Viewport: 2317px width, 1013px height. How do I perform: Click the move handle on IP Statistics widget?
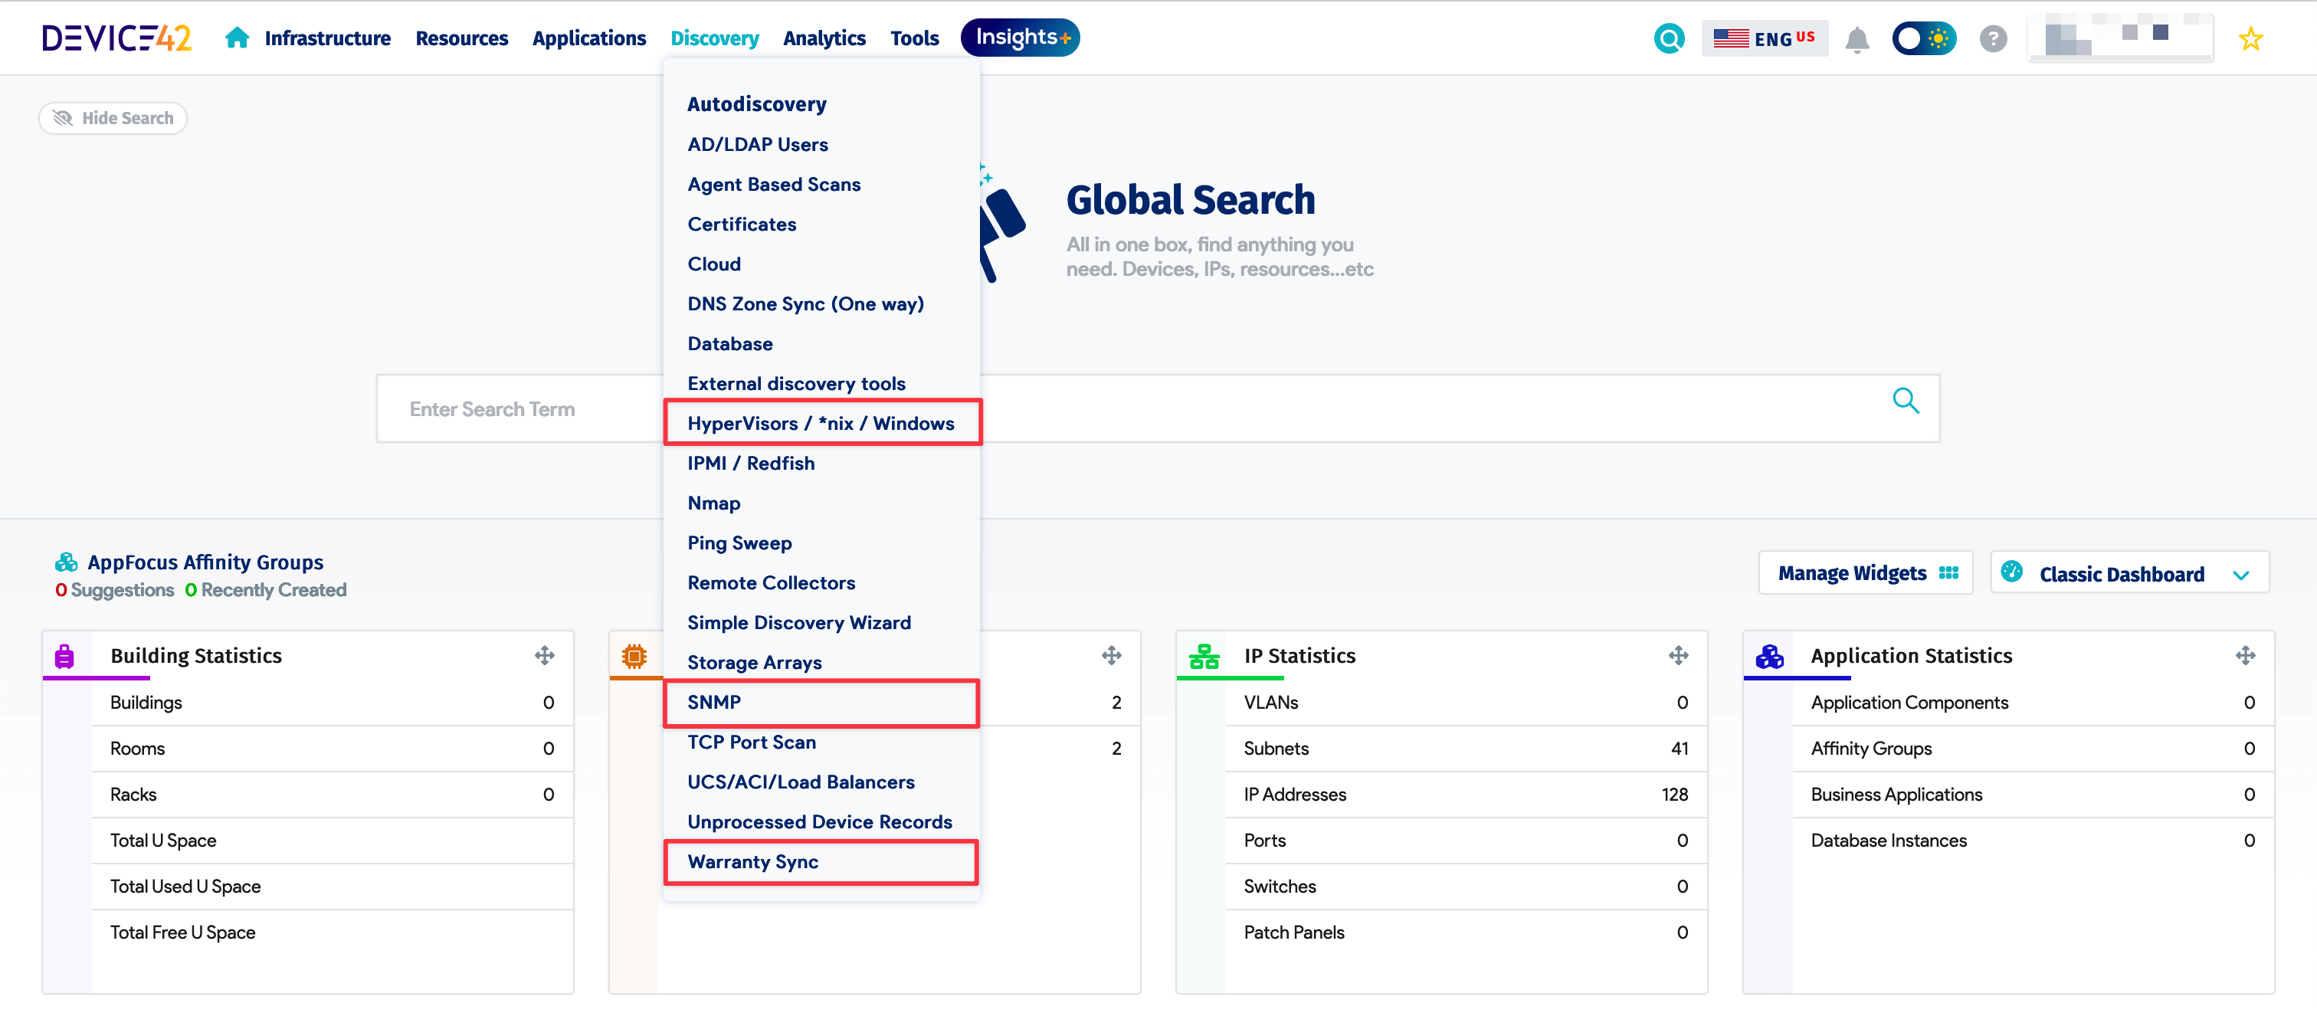coord(1677,655)
